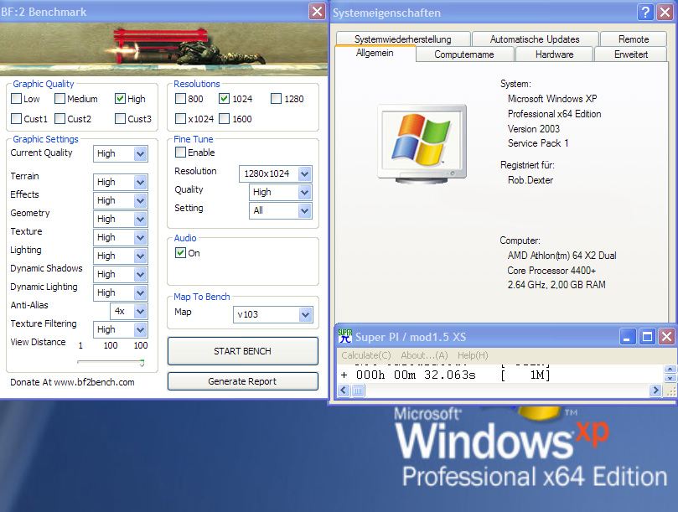This screenshot has width=678, height=512.
Task: Maximize the Super PI window
Action: click(x=647, y=336)
